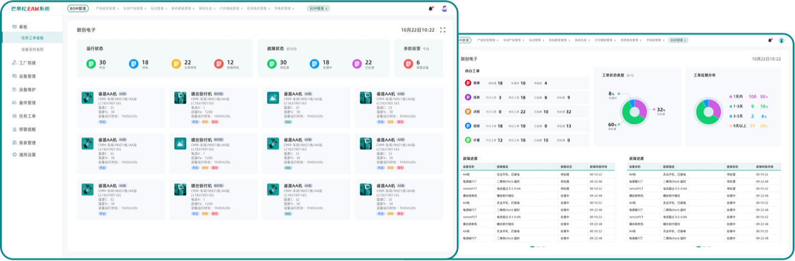Click 60% 待处理 label on status pie

point(612,126)
